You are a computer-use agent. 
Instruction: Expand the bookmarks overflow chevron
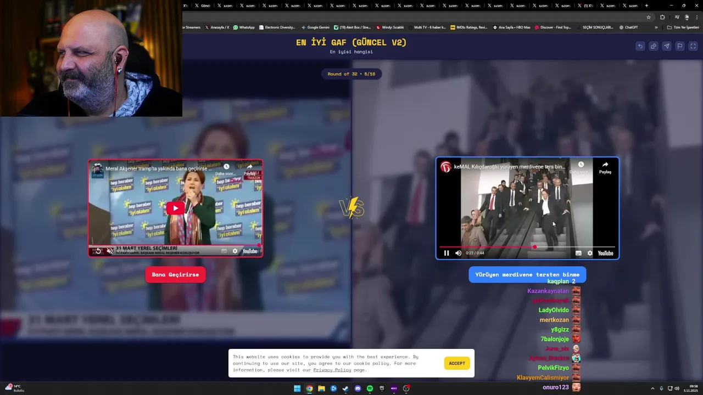click(656, 27)
